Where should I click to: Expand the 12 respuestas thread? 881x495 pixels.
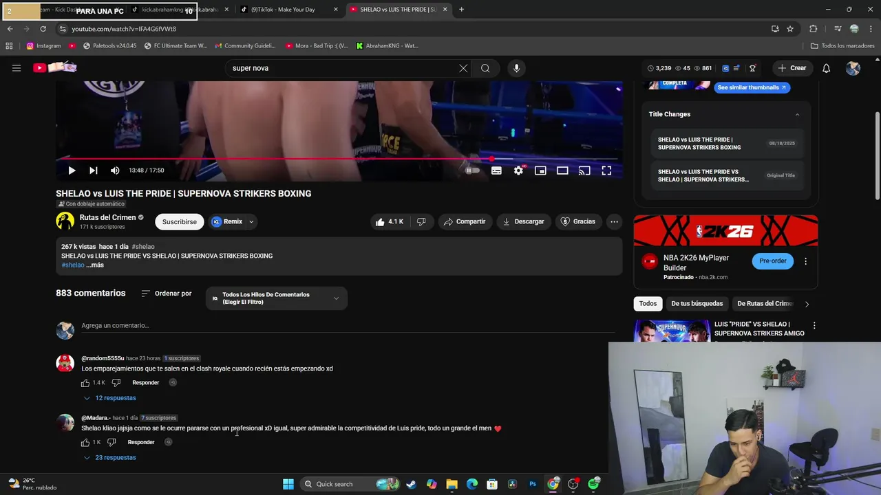click(109, 398)
